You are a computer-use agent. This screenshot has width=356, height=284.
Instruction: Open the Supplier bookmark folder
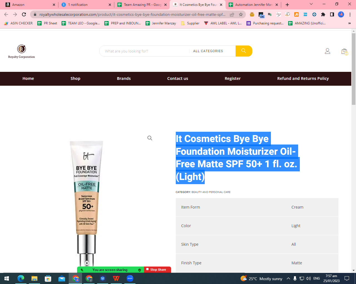[190, 23]
